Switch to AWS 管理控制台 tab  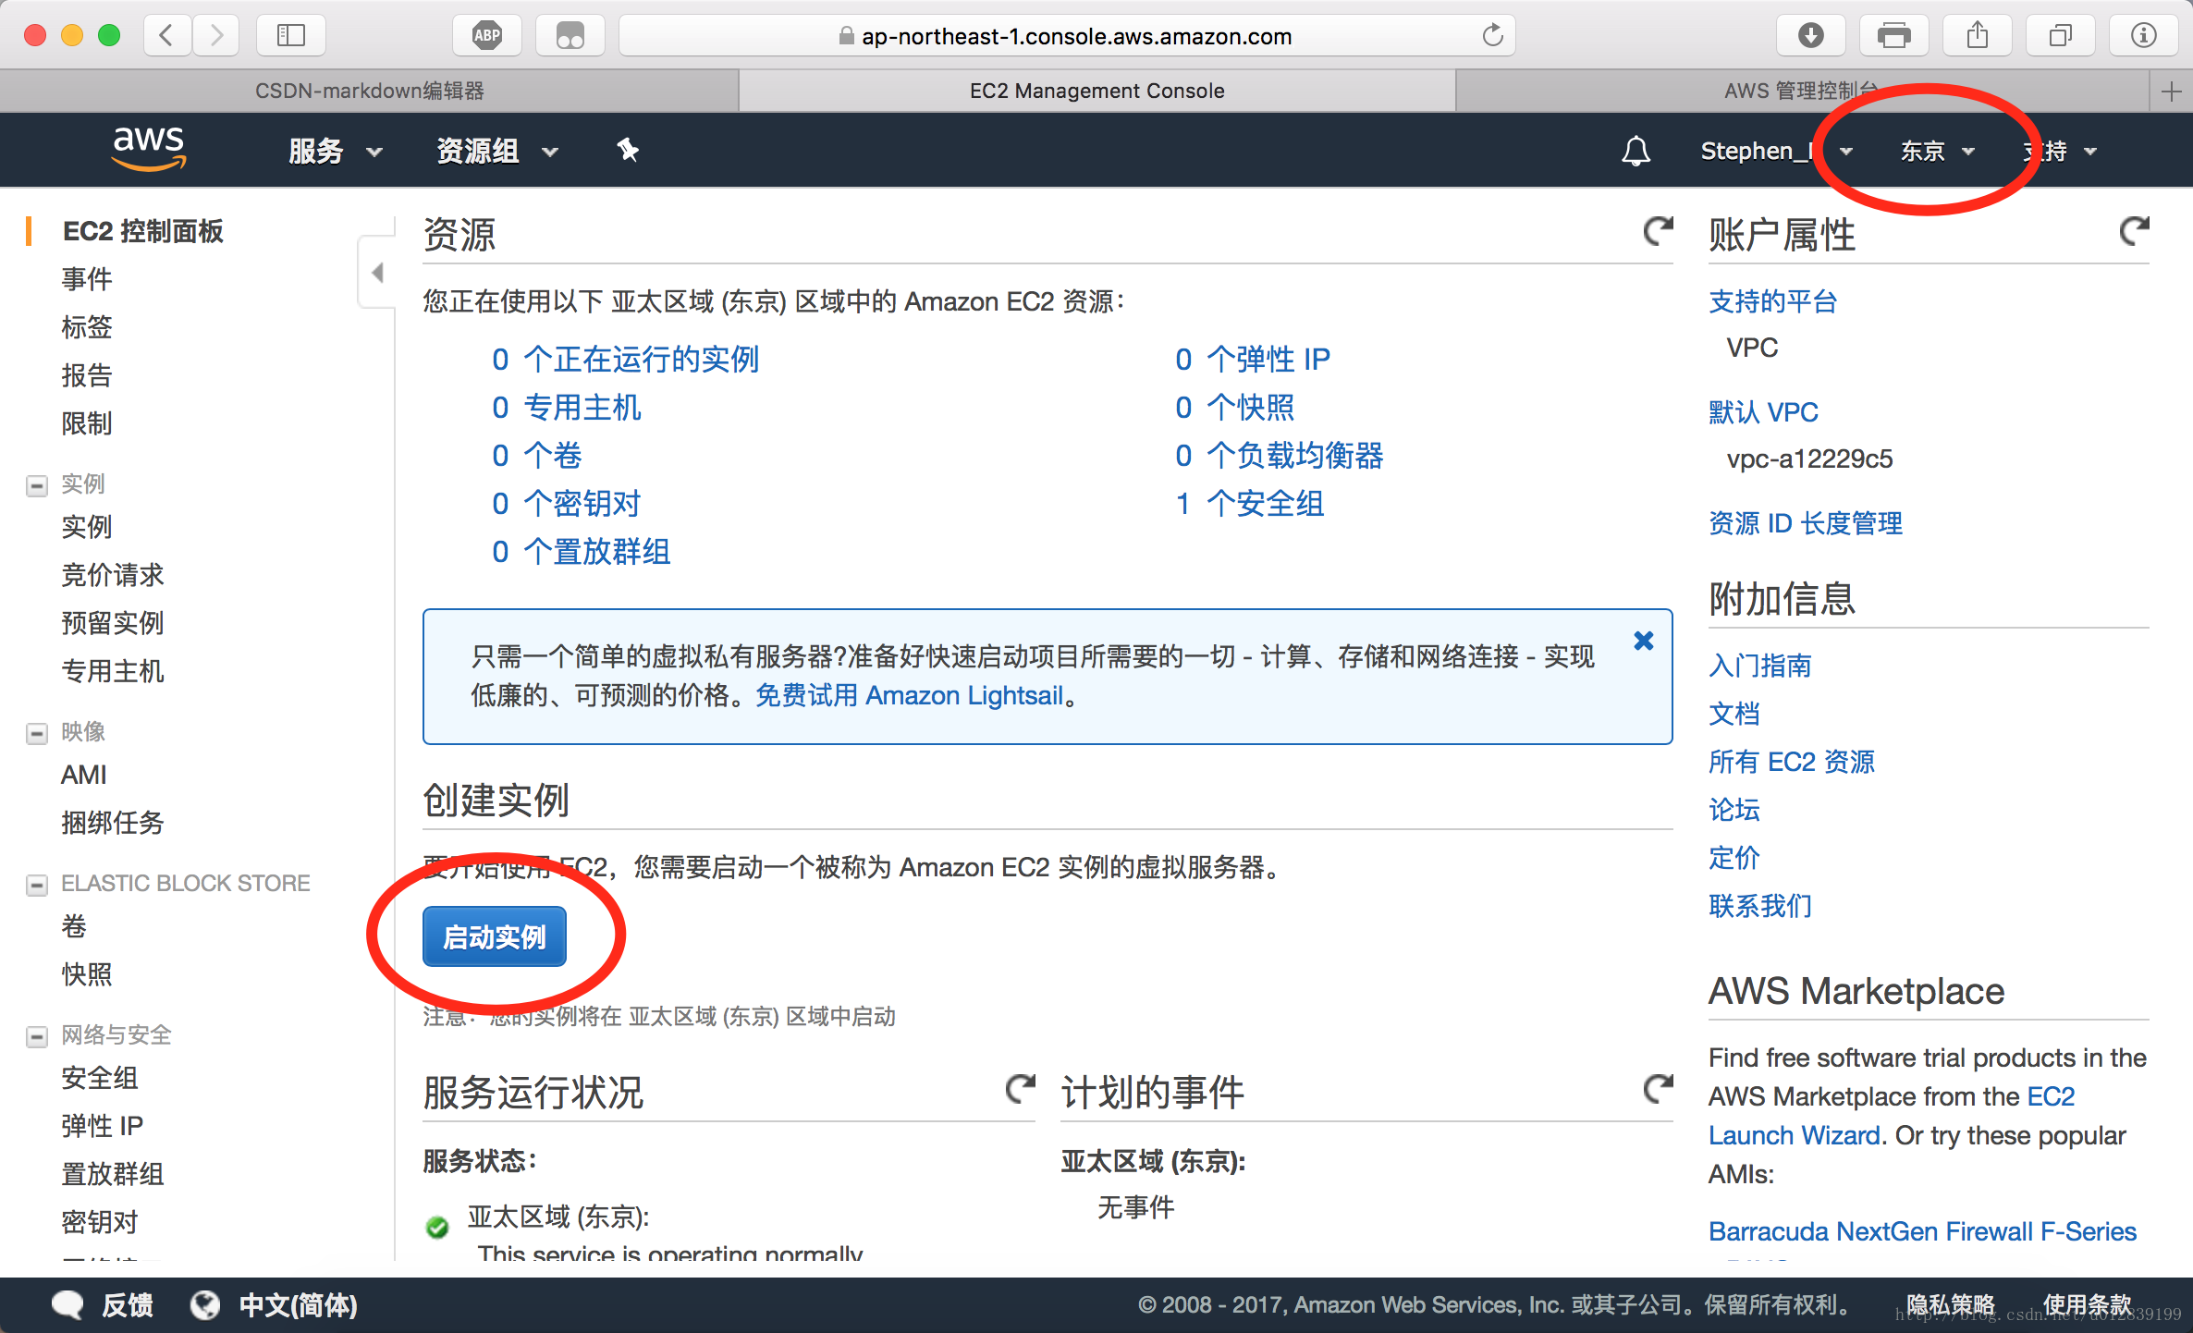(x=1803, y=91)
